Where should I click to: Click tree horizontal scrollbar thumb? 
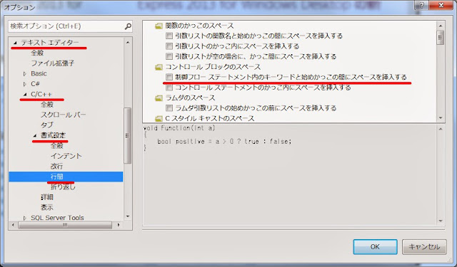65,225
